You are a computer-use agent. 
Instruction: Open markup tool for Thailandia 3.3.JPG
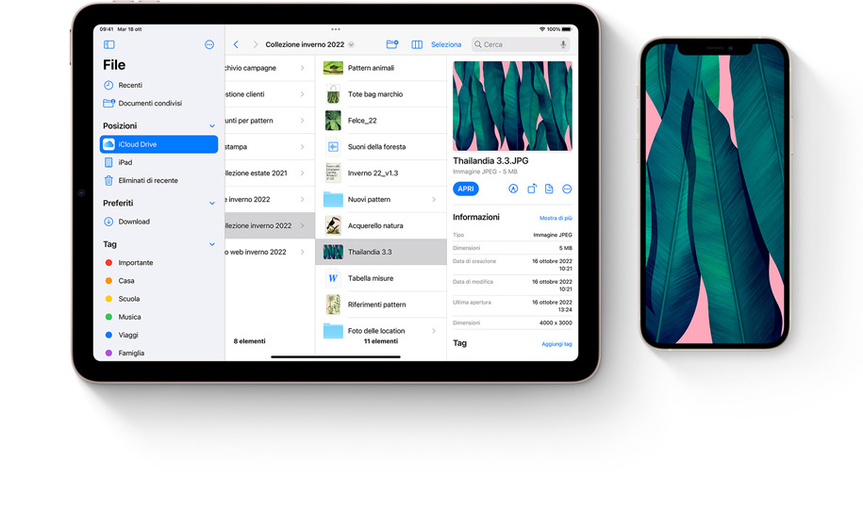point(513,189)
